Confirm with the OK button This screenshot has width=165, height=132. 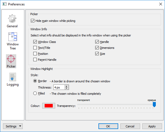click(108, 126)
